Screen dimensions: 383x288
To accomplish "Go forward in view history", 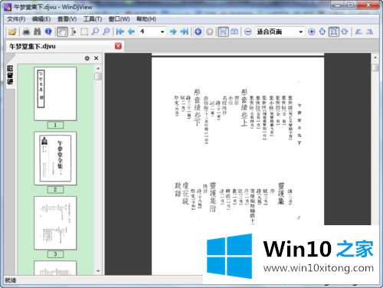I will (x=209, y=31).
